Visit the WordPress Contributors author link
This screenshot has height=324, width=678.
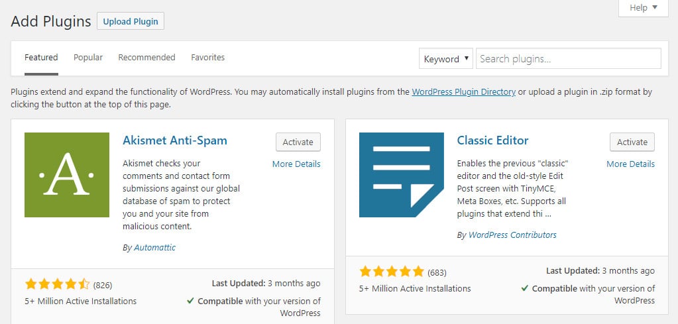[x=512, y=235]
